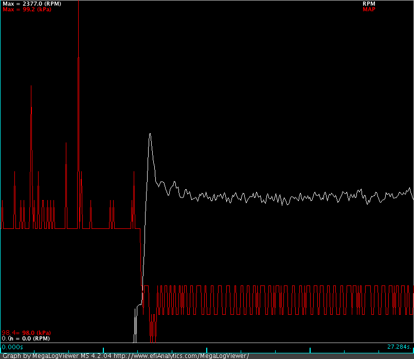This screenshot has height=359, width=414.
Task: Click the third cyan tick on time axis
Action: 310,349
